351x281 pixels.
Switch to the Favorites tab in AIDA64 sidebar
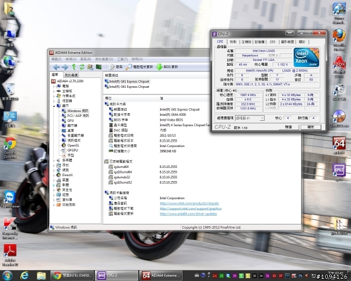(x=71, y=75)
